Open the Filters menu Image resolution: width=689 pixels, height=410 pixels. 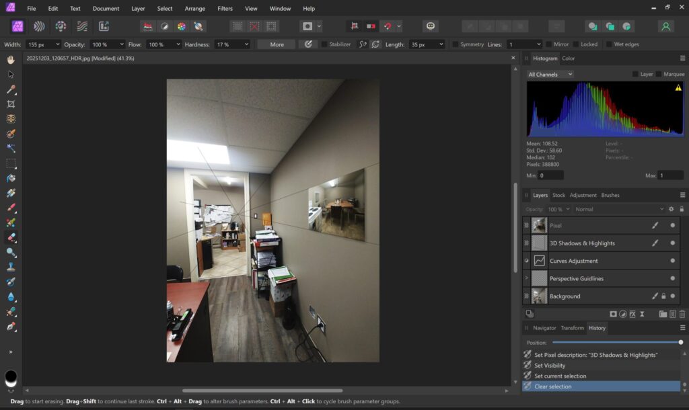coord(225,9)
